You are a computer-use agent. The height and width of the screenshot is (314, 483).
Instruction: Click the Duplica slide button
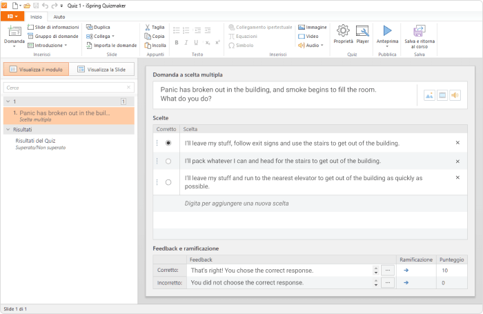(98, 27)
